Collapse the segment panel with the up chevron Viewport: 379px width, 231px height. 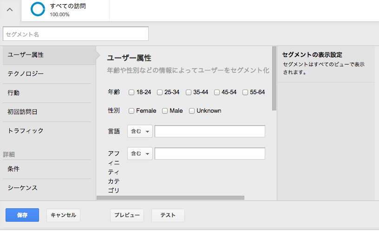[x=10, y=10]
